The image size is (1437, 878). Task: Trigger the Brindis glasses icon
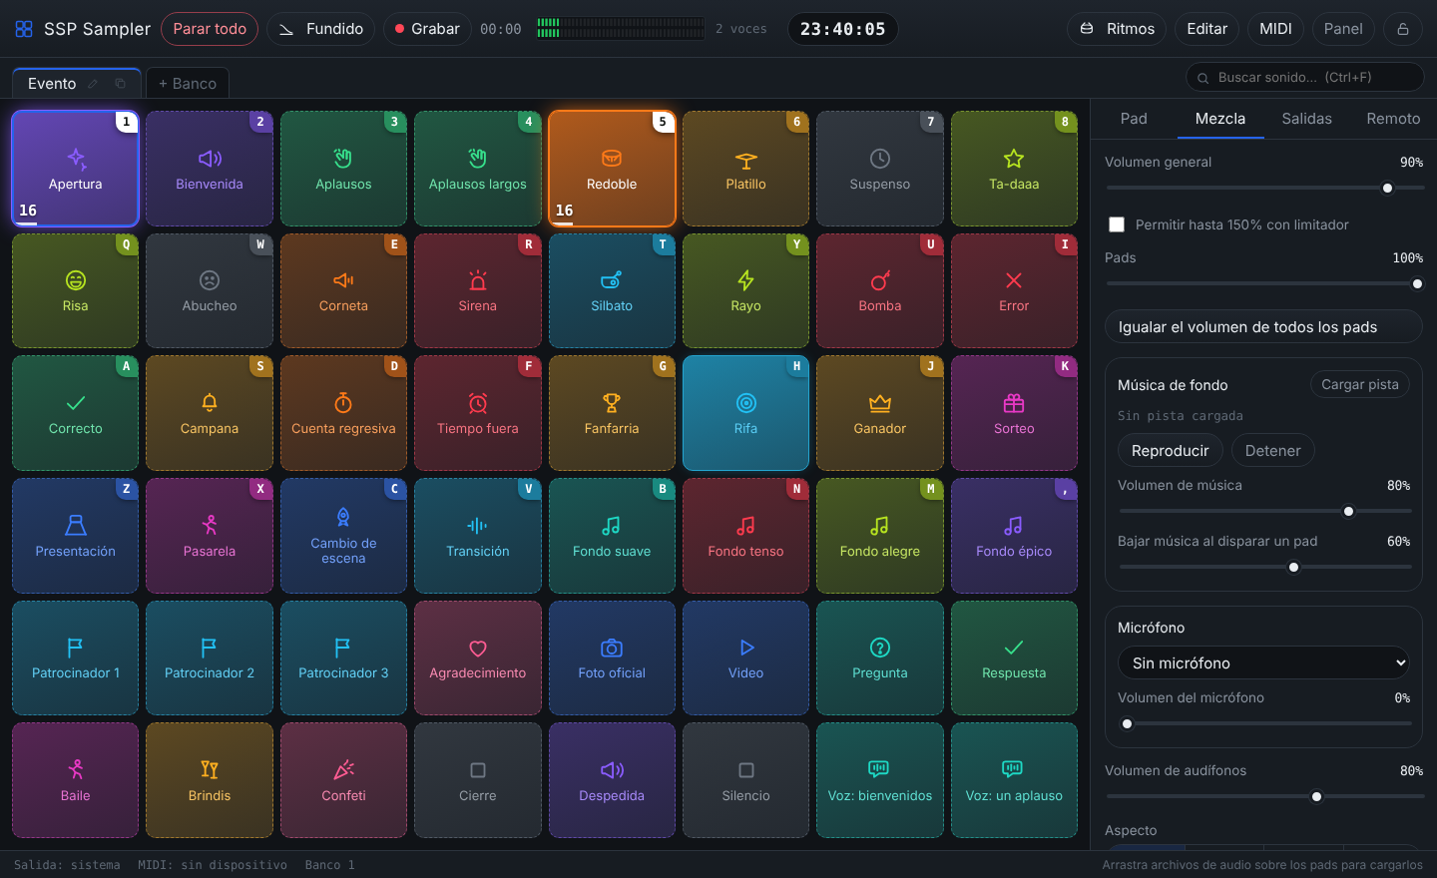point(210,770)
